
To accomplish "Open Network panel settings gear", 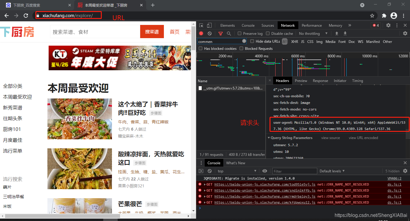I will click(405, 33).
